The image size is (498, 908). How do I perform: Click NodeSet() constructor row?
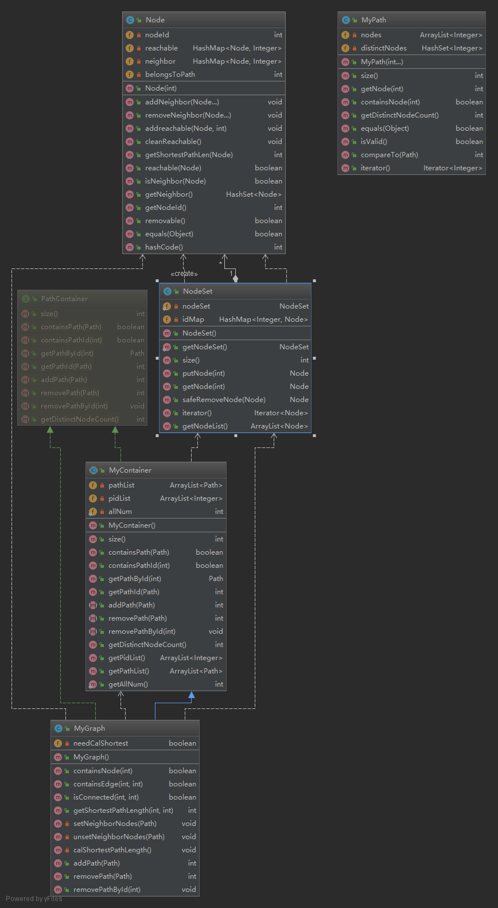point(235,333)
